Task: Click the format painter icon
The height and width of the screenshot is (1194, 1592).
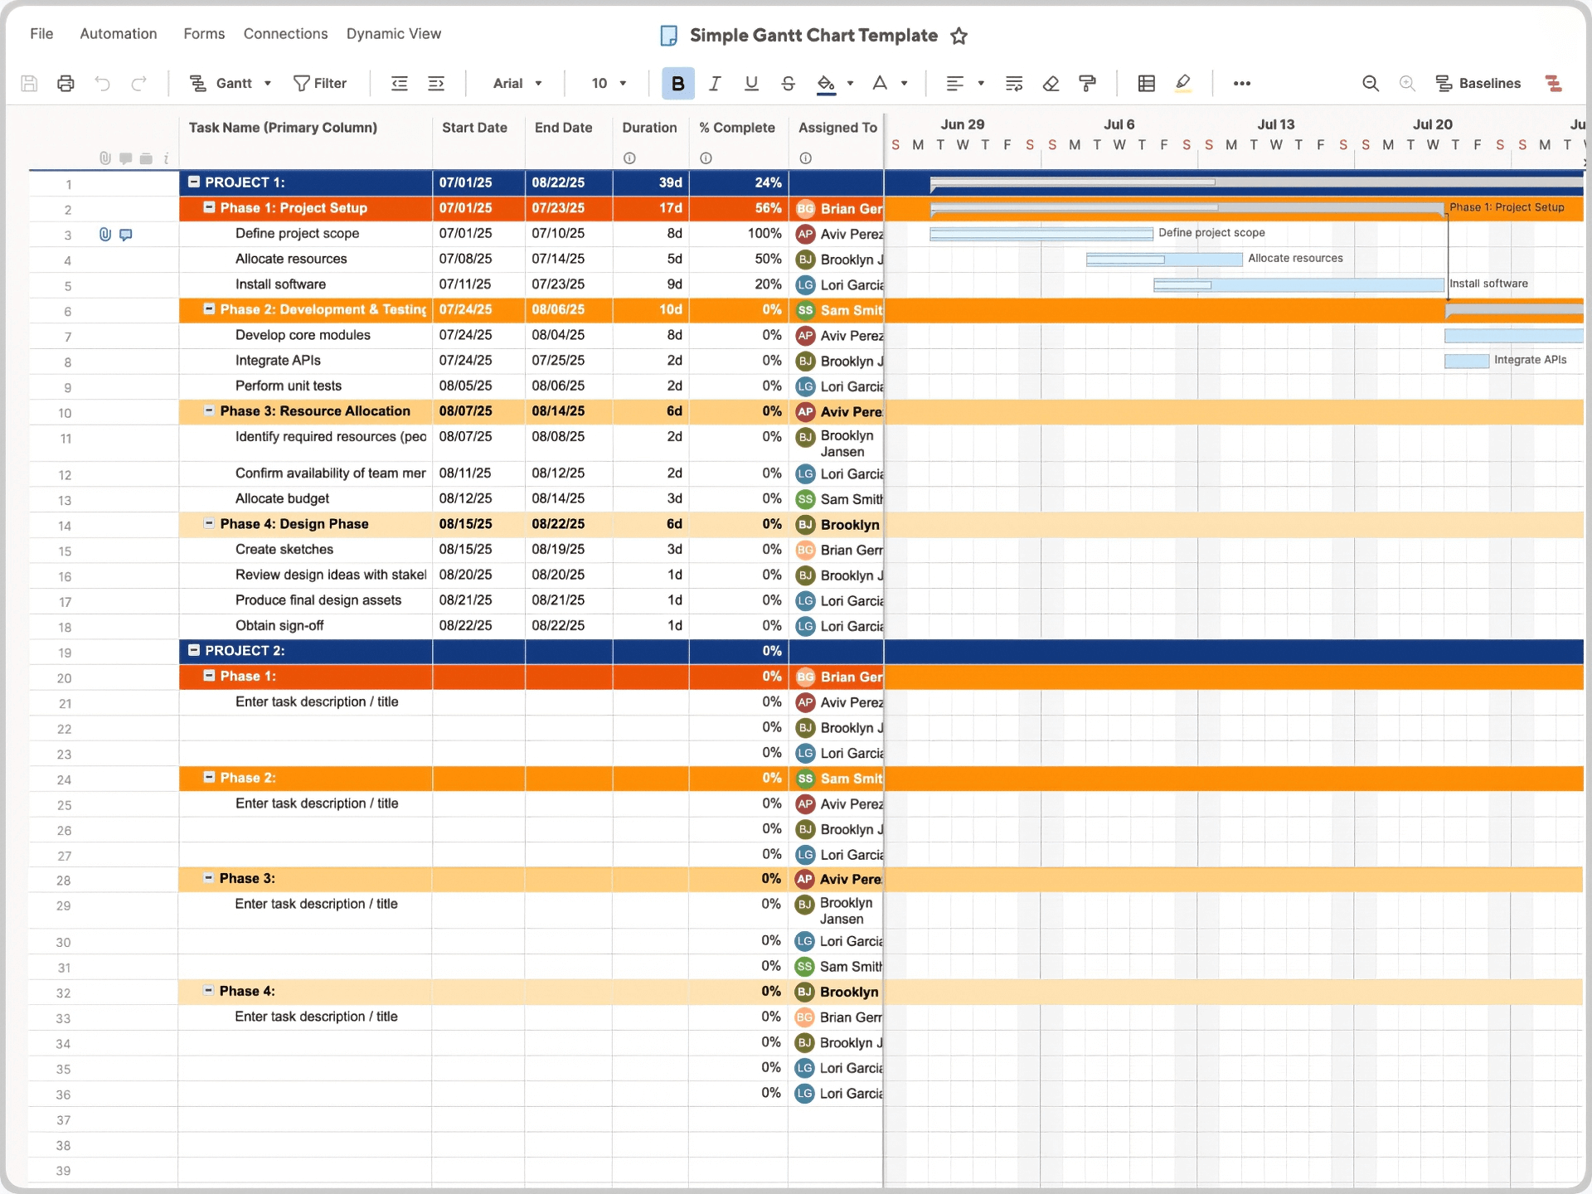Action: point(1087,83)
